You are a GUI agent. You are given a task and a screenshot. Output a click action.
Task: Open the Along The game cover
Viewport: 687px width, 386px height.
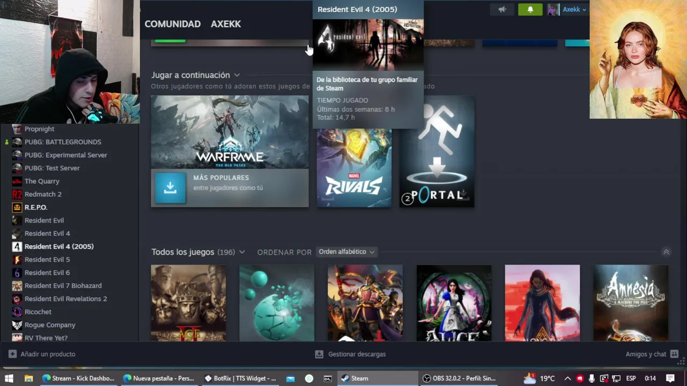click(x=543, y=303)
